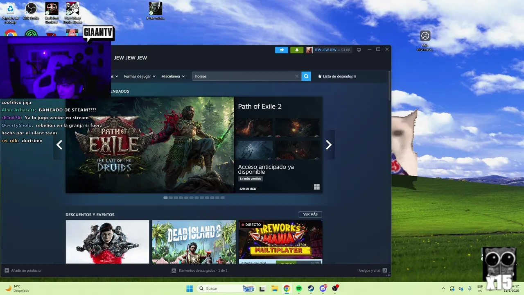Open Elementos descargados downloads status

199,270
